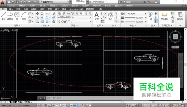Click the ViewCube top face
This screenshot has height=107, width=187.
click(x=175, y=37)
